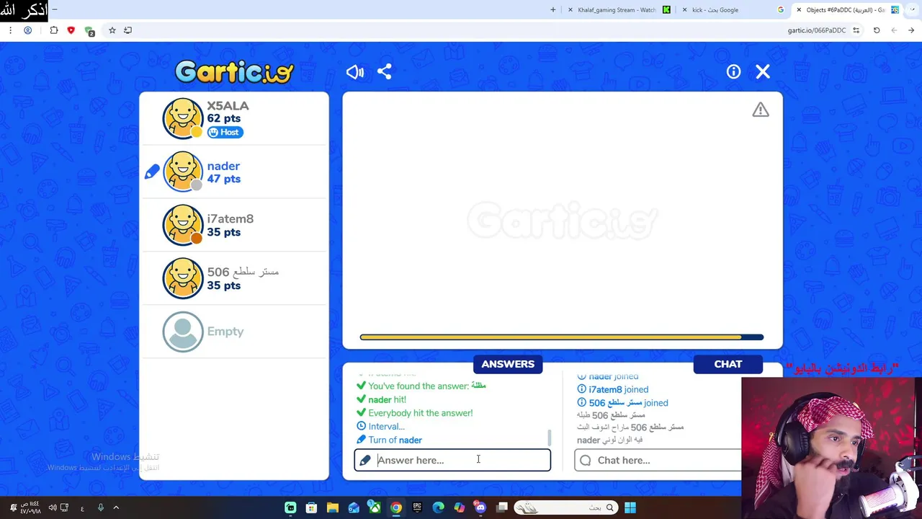
Task: Click the install/cast icon beside the star
Action: pos(127,30)
